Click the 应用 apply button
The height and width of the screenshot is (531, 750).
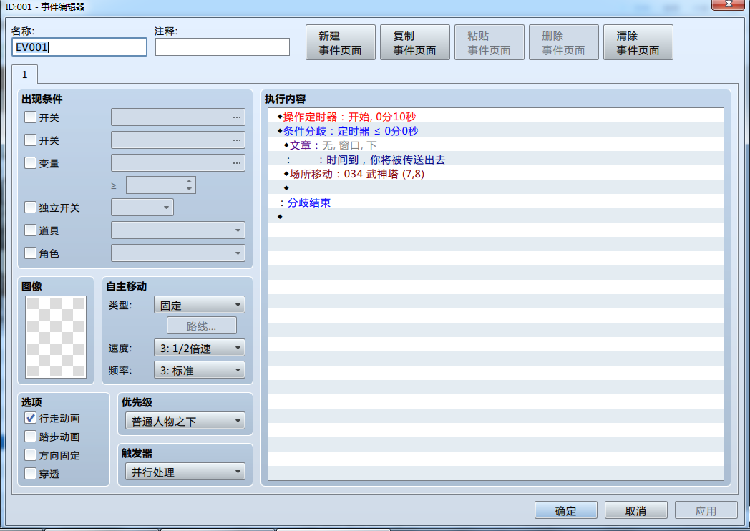tap(706, 510)
